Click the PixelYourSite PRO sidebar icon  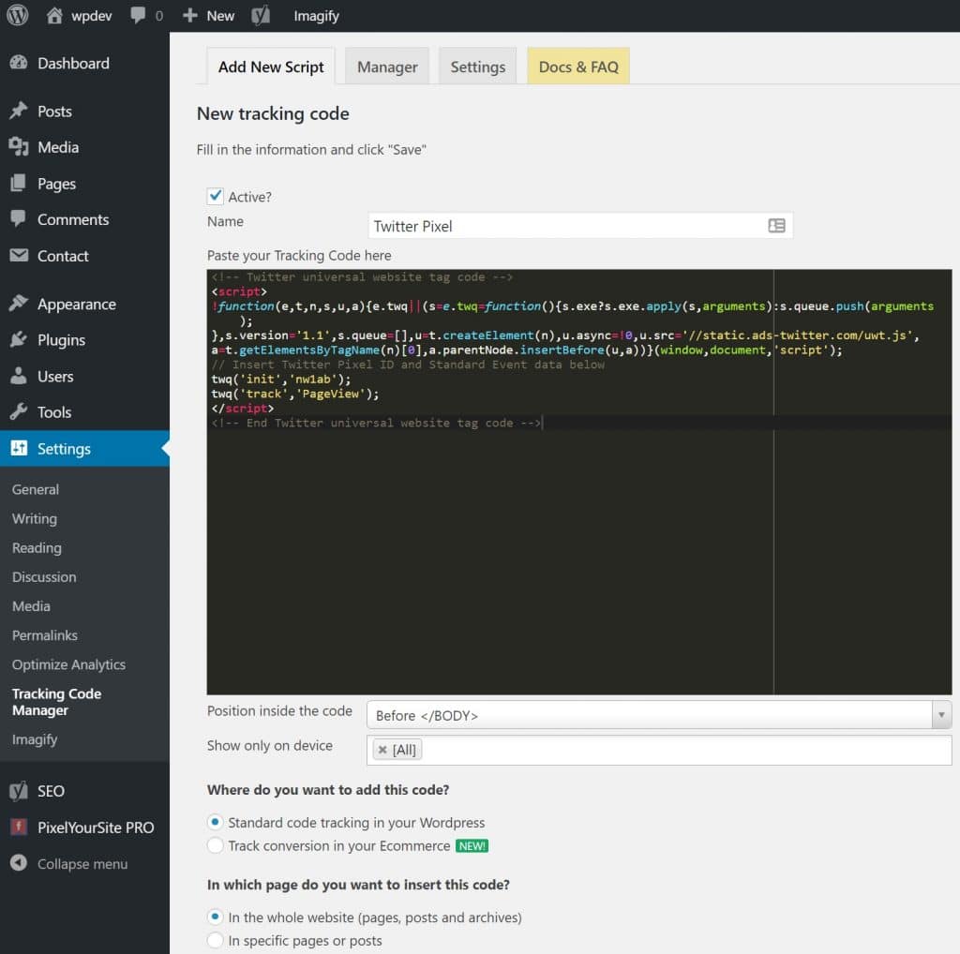tap(19, 827)
